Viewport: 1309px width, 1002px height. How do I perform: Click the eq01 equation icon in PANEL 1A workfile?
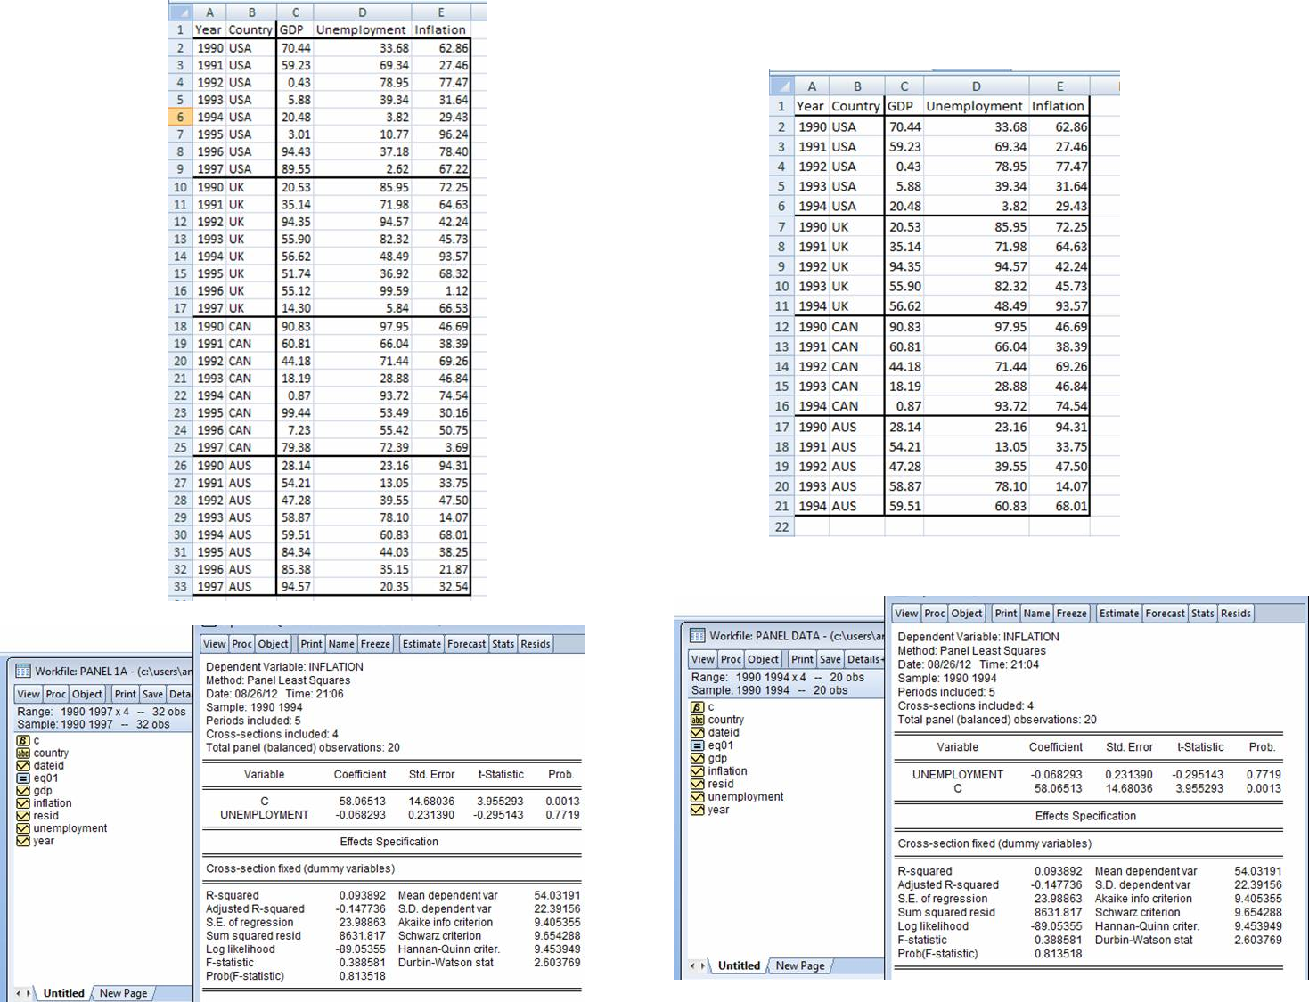23,778
